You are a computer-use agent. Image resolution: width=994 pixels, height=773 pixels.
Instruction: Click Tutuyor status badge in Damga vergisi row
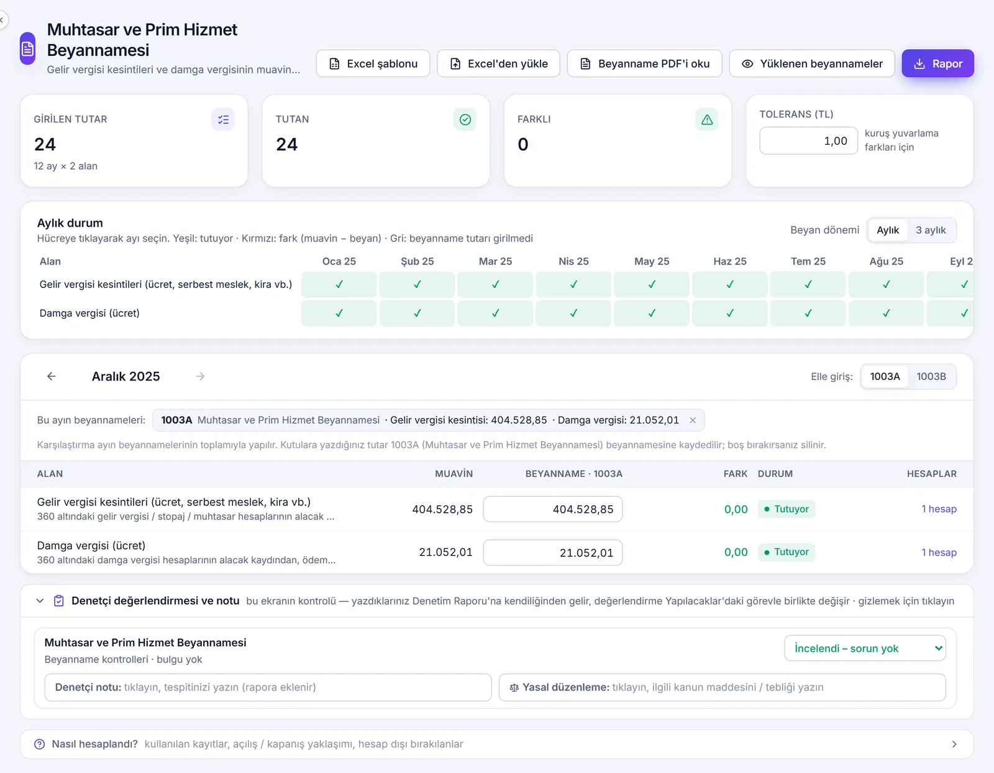pos(787,552)
